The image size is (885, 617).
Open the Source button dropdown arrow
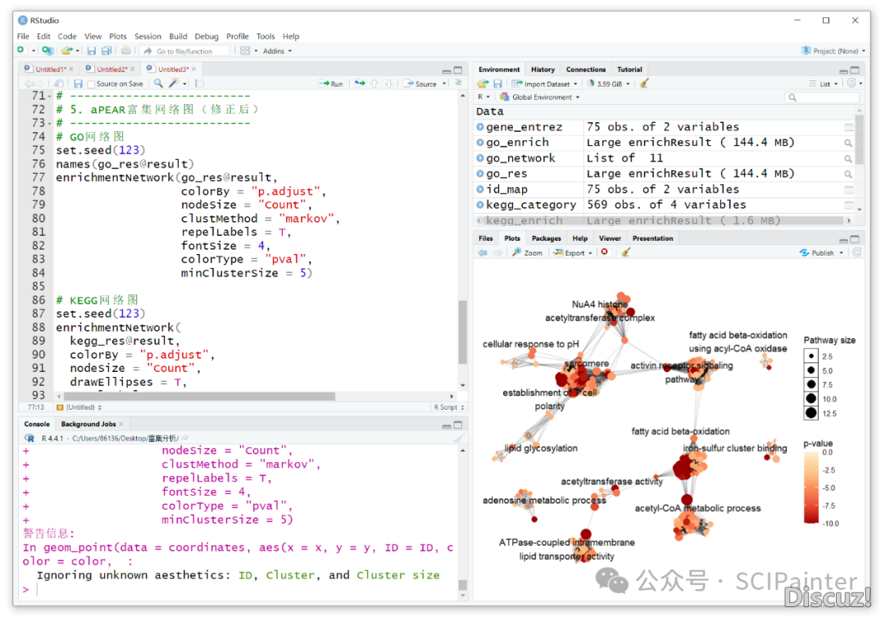click(444, 84)
